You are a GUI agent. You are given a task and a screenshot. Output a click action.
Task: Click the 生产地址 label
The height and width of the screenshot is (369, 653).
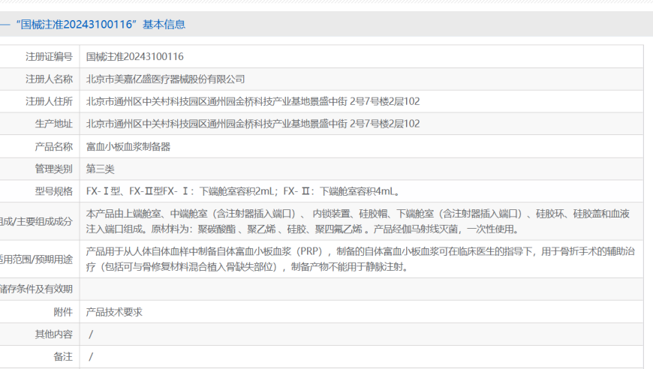pyautogui.click(x=54, y=124)
